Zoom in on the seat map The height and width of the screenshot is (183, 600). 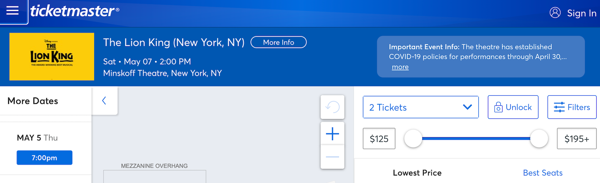click(x=332, y=133)
